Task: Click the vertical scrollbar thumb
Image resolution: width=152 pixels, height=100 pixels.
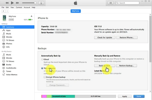Action: point(150,39)
